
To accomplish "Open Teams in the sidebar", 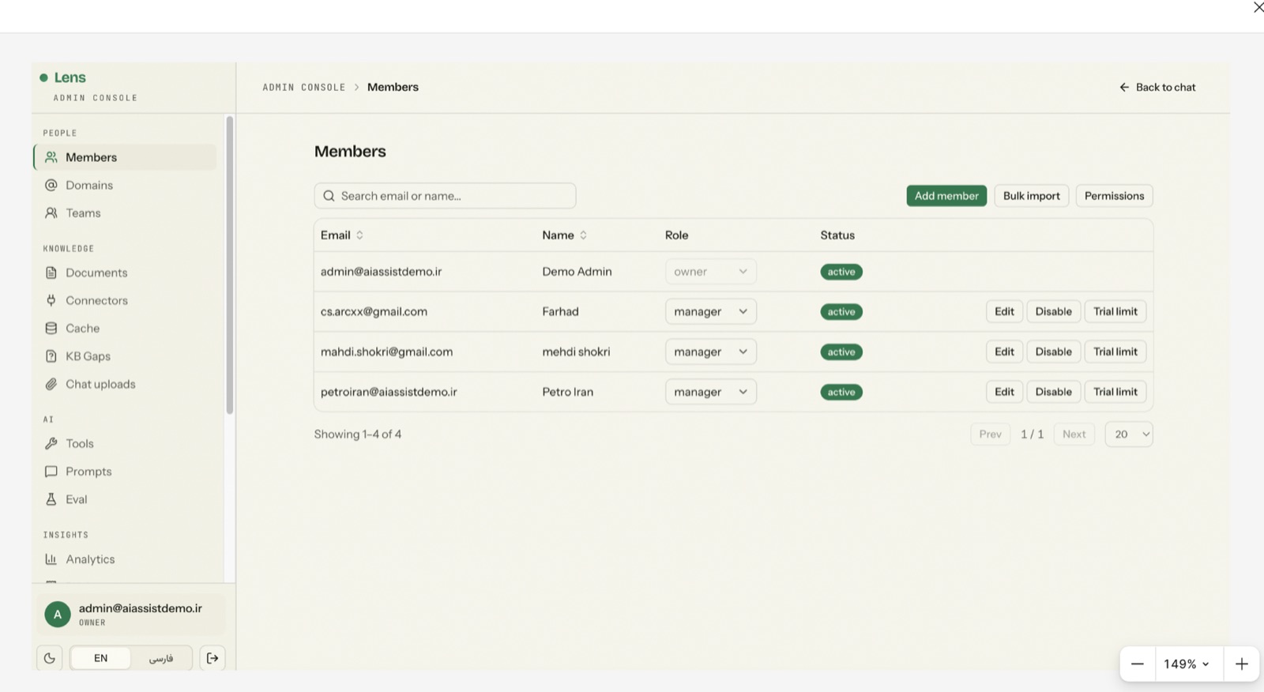I will click(x=125, y=213).
